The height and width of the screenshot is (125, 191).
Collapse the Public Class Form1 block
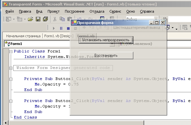[x=11, y=51]
